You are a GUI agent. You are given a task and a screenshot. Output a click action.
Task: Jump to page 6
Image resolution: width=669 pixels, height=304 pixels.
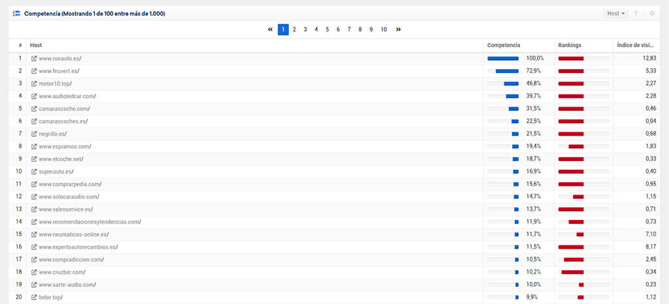338,29
